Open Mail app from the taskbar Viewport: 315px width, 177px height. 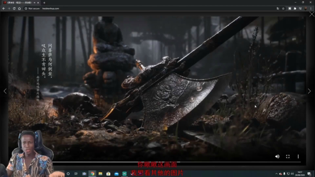pyautogui.click(x=116, y=173)
